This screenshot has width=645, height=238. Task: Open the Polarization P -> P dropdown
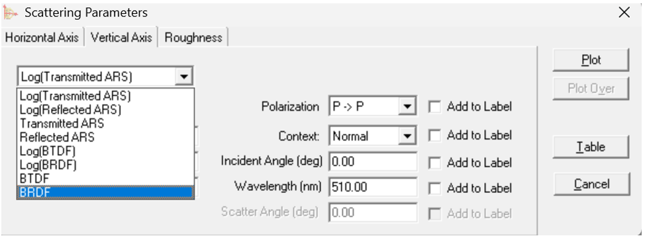[407, 106]
